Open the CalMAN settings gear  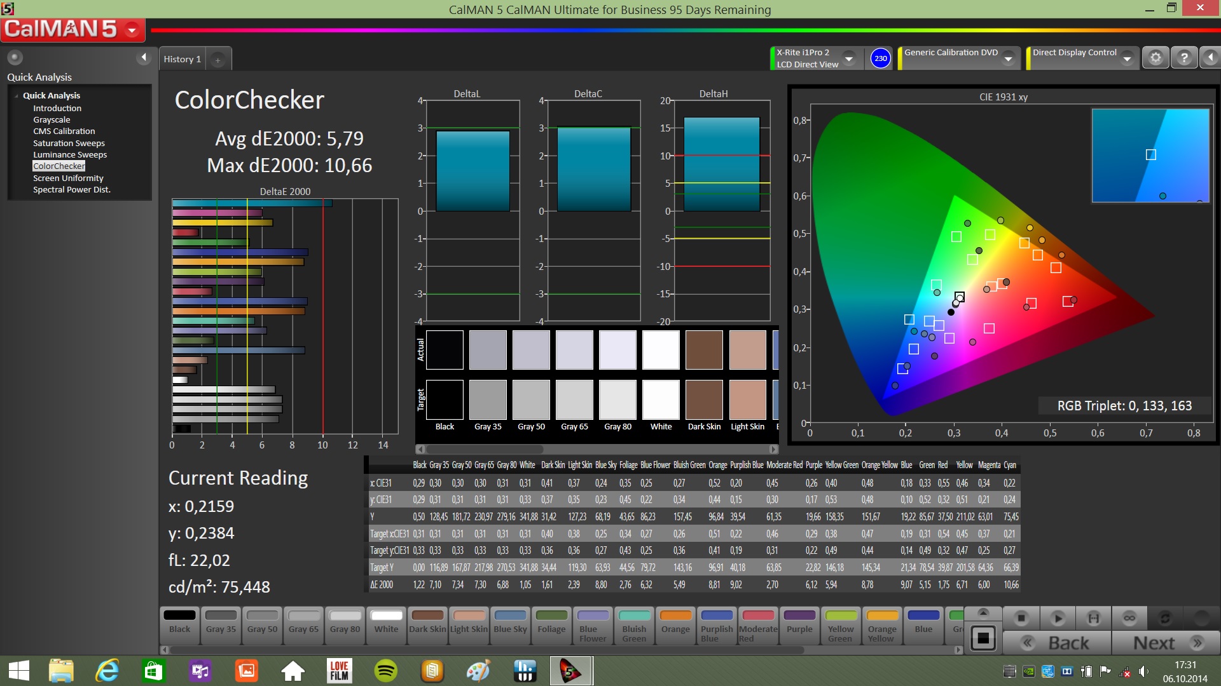(x=1155, y=58)
